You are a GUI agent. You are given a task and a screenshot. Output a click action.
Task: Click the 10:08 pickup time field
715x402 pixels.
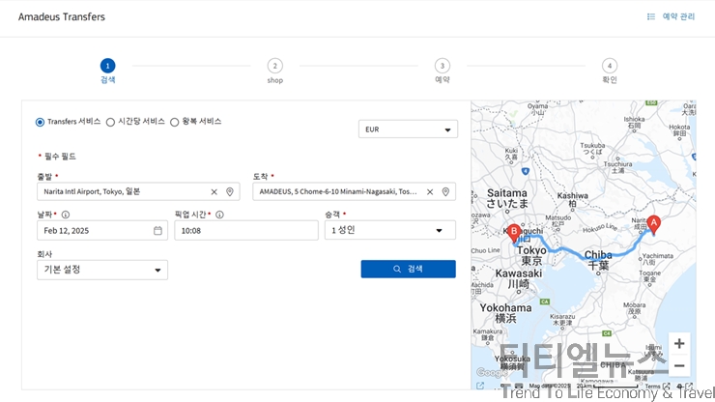pos(246,230)
